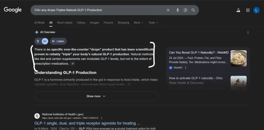Viewport: 264px width, 130px height.
Task: Play the AI Overview with Listen
Action: [x=58, y=41]
